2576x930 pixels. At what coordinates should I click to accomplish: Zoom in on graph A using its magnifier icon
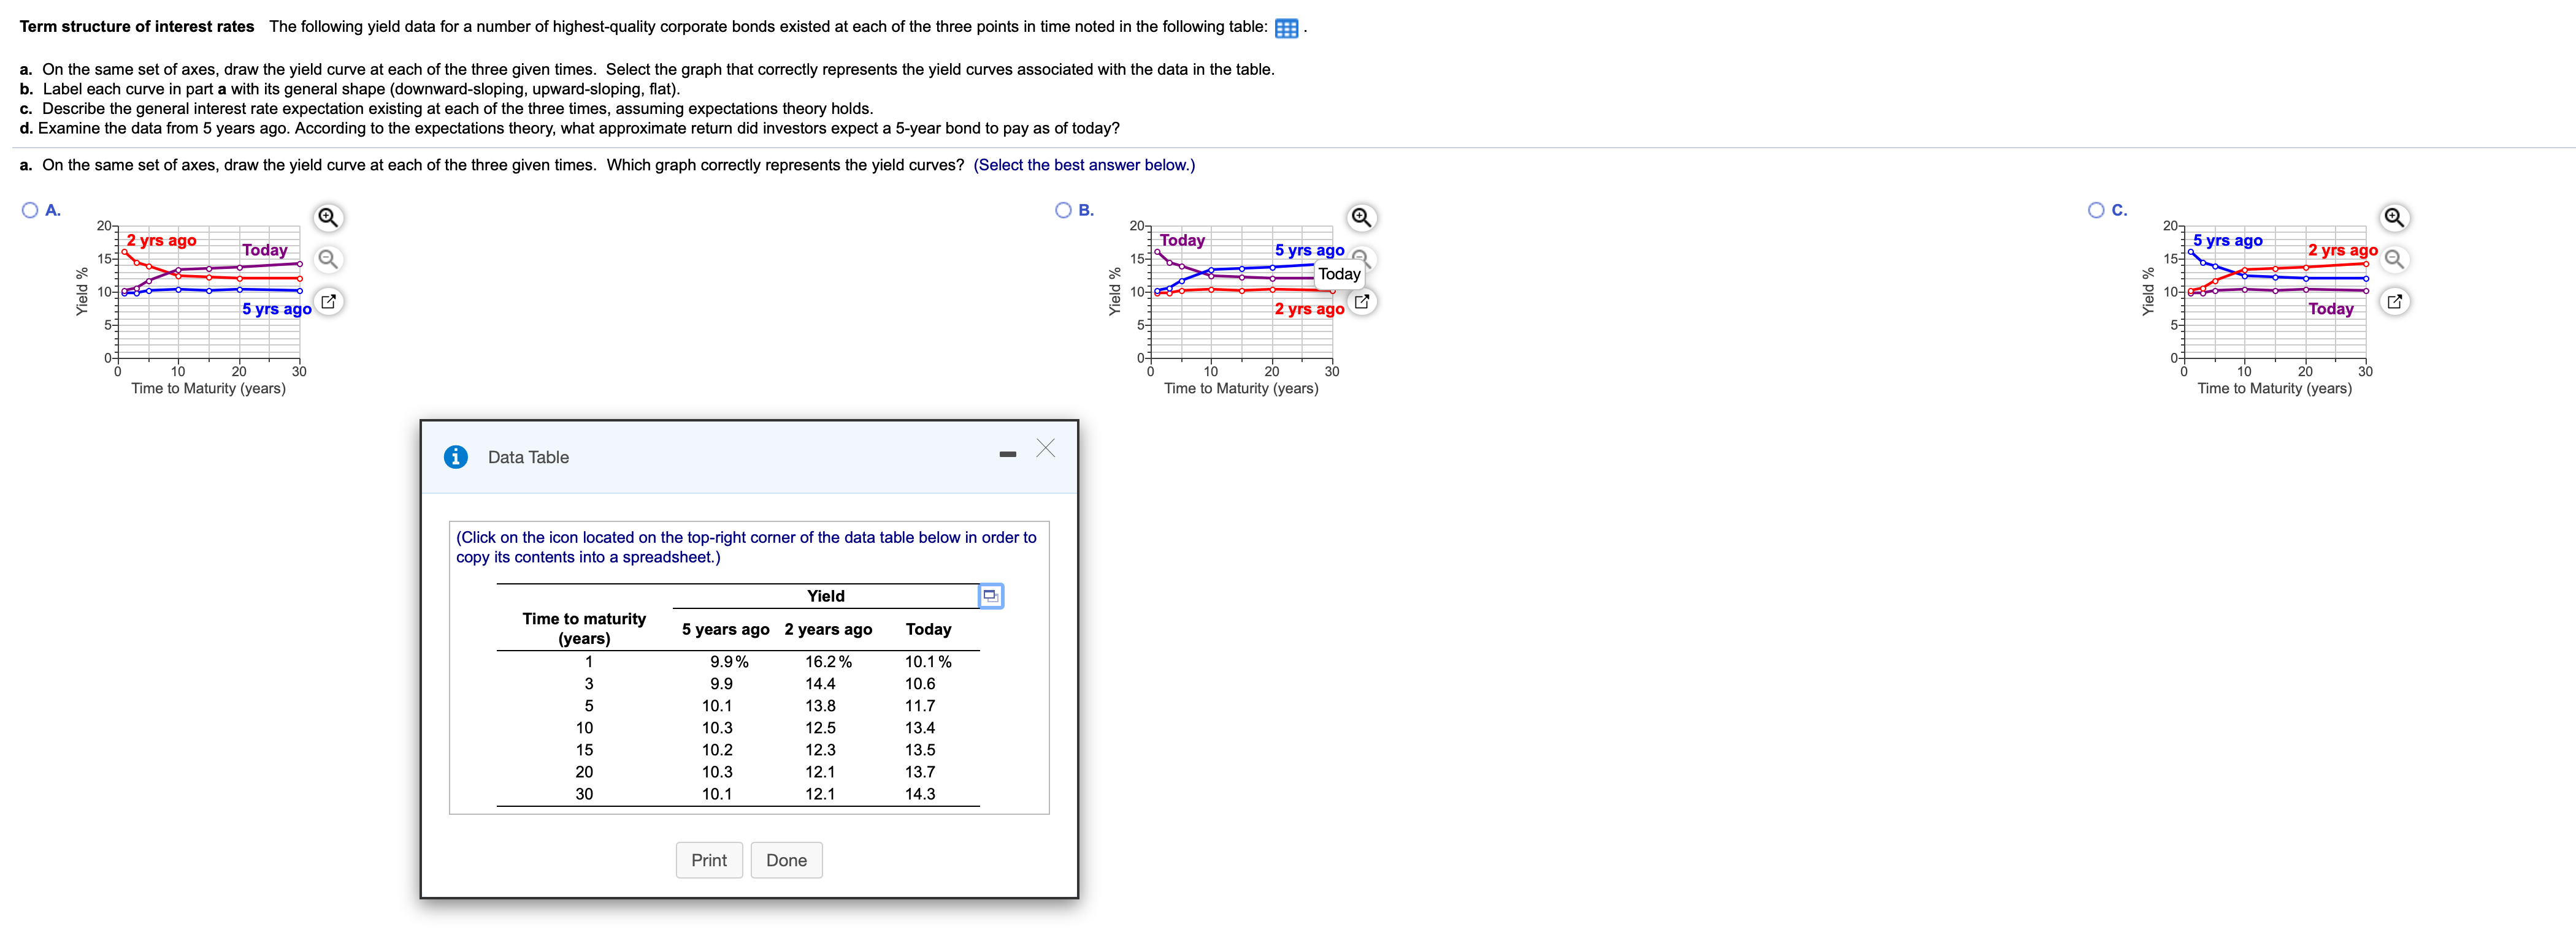tap(328, 217)
